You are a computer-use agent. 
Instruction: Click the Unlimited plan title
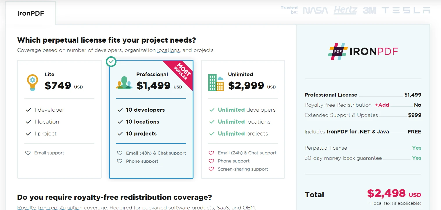tap(241, 75)
